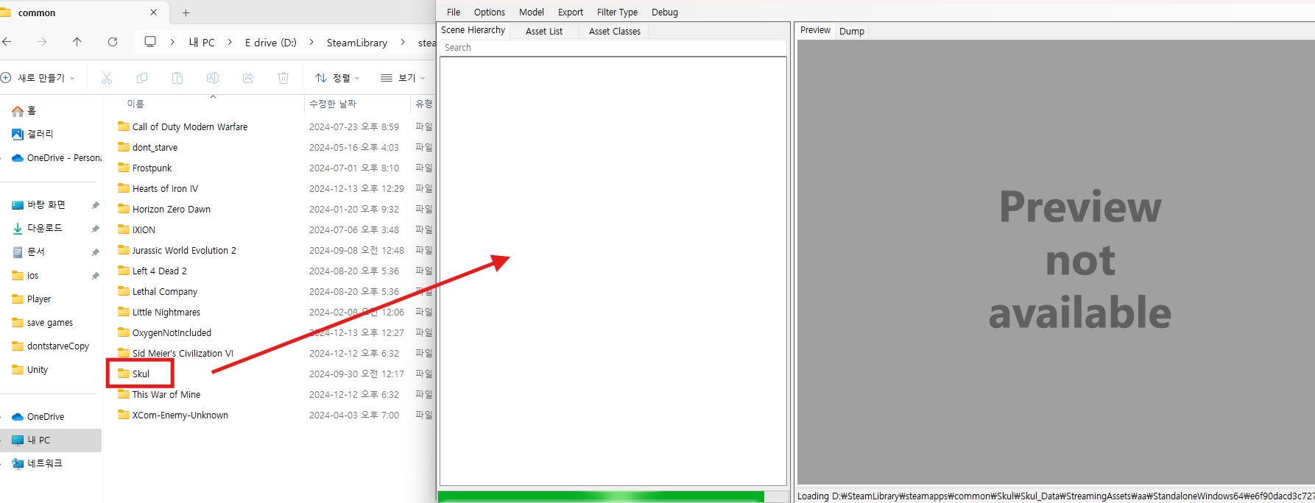This screenshot has height=503, width=1315.
Task: Refresh the File Explorer folder view
Action: point(113,42)
